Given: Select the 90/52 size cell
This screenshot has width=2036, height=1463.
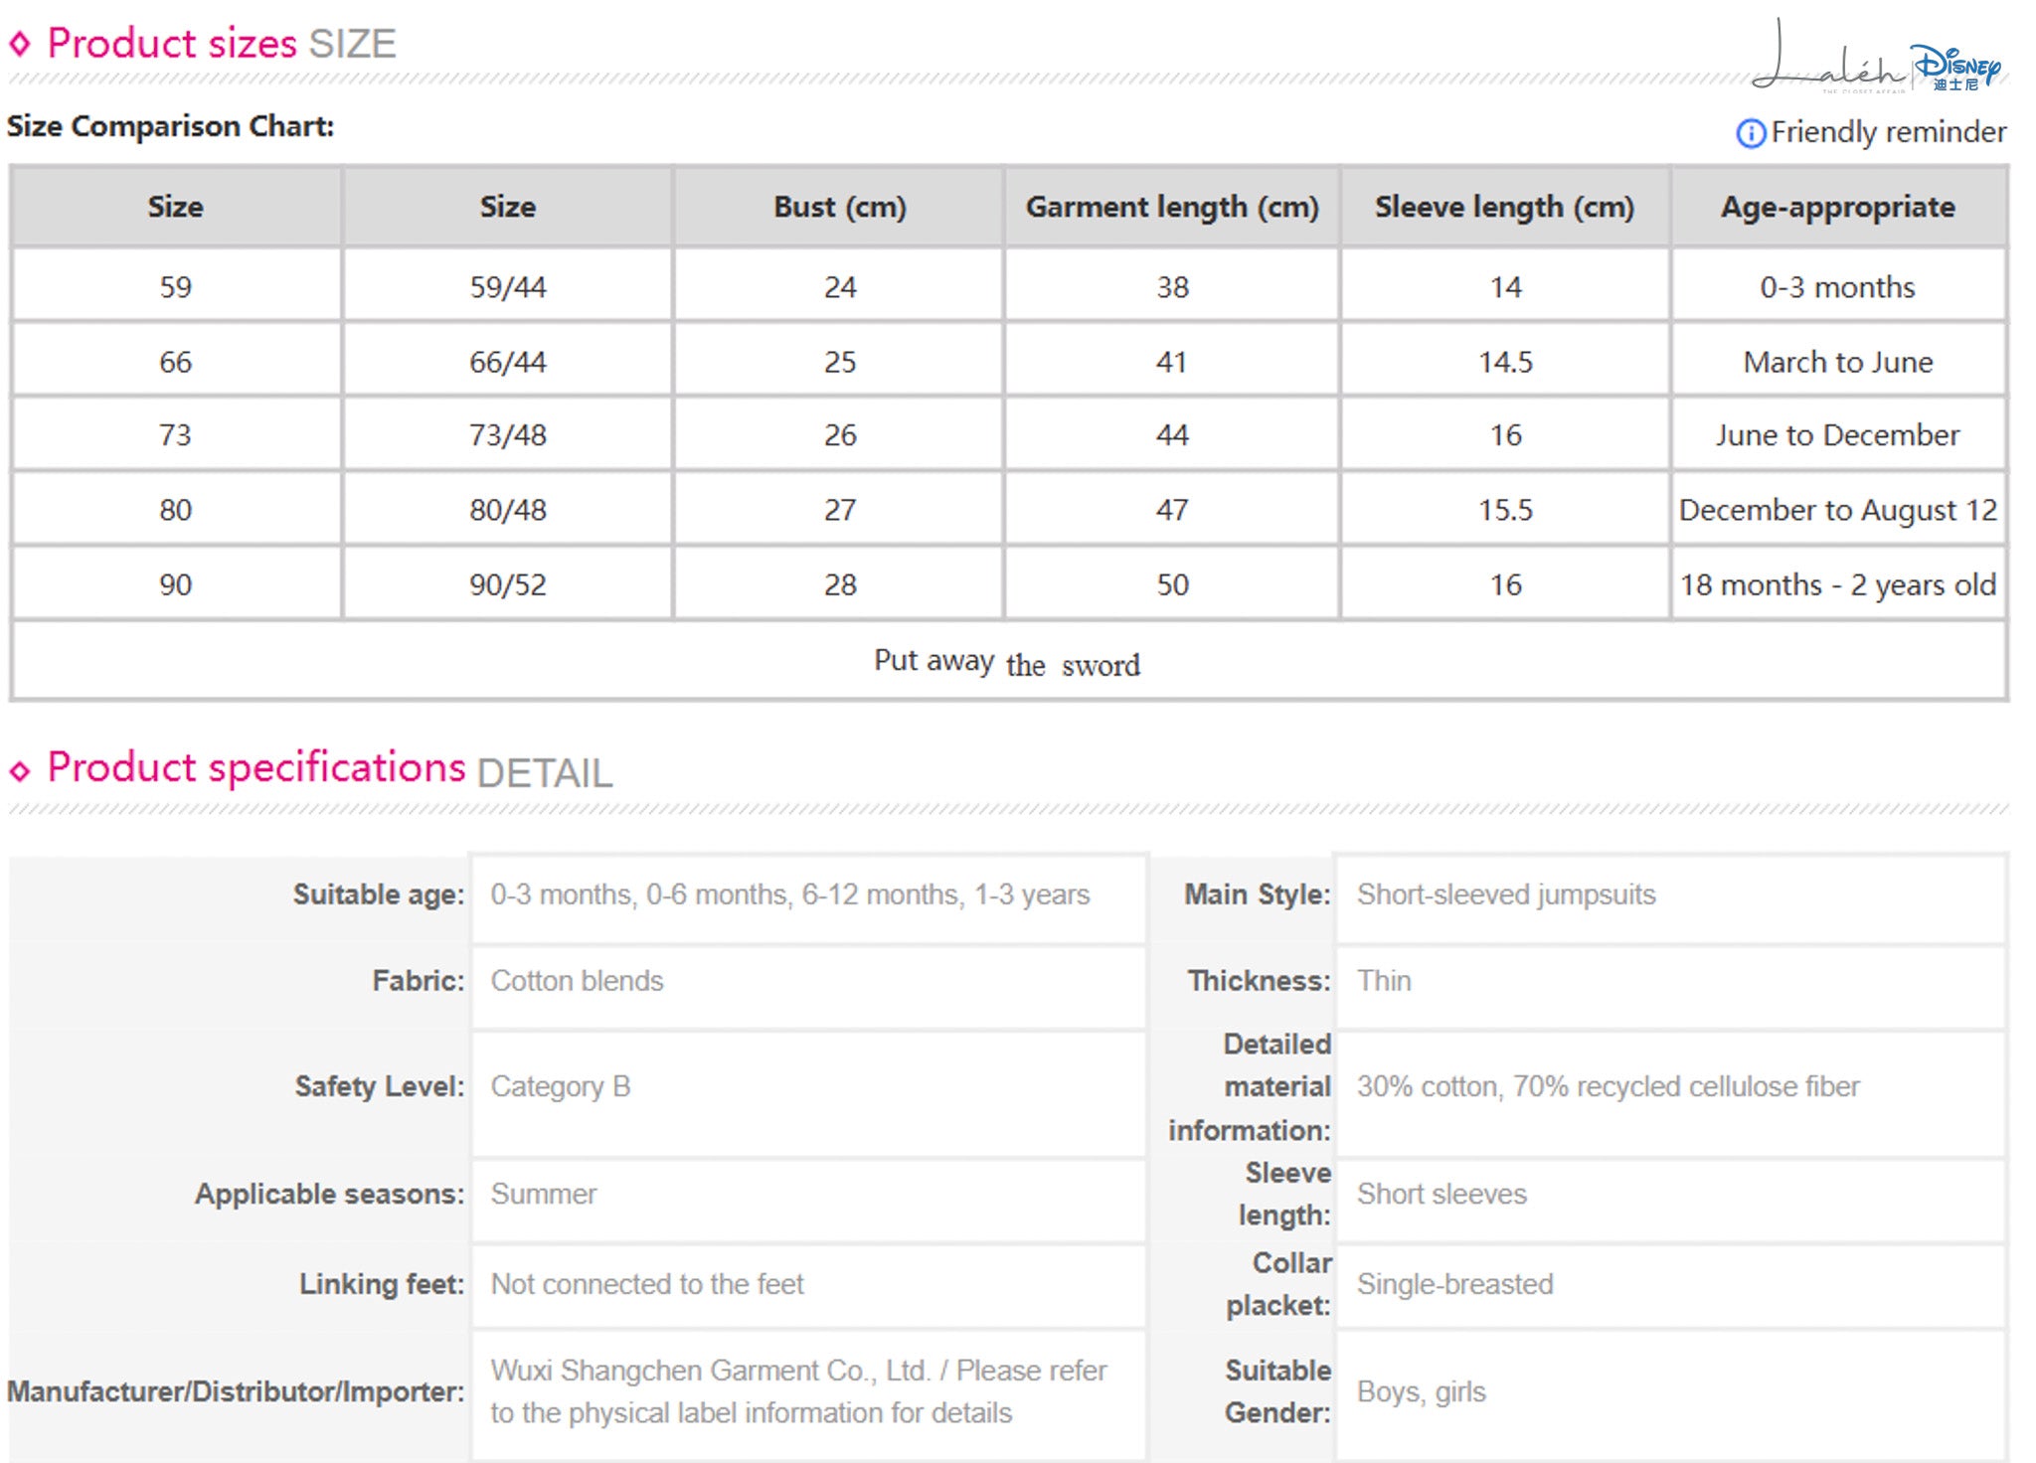Looking at the screenshot, I should (x=508, y=584).
